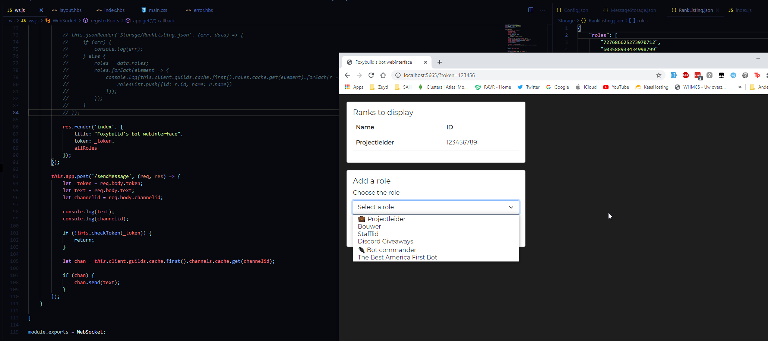Screen dimensions: 768x341
Task: Expand the Select a role dropdown
Action: 436,207
